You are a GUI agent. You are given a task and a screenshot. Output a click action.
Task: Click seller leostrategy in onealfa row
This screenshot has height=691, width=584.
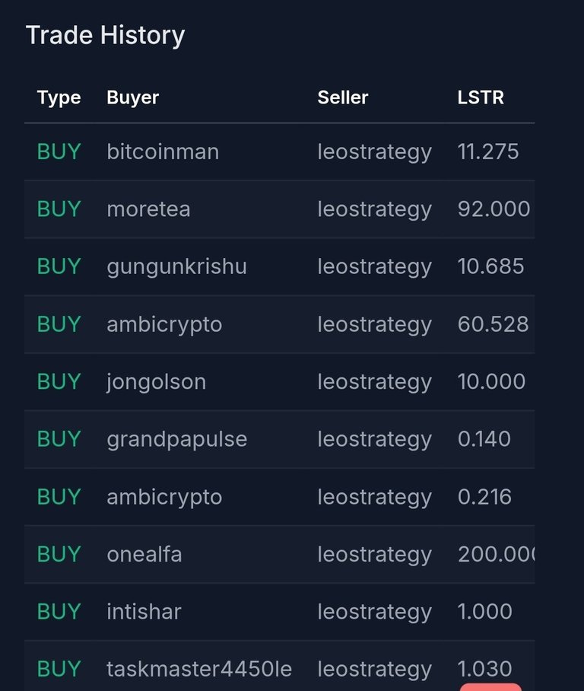coord(374,555)
